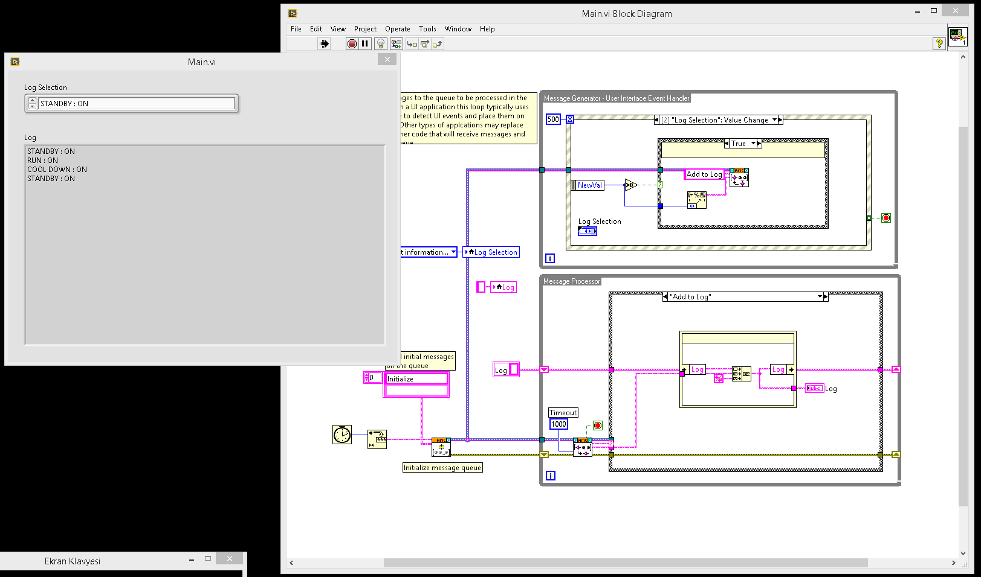Open the Context Help question mark
Screen dimensions: 981x577
(x=939, y=43)
